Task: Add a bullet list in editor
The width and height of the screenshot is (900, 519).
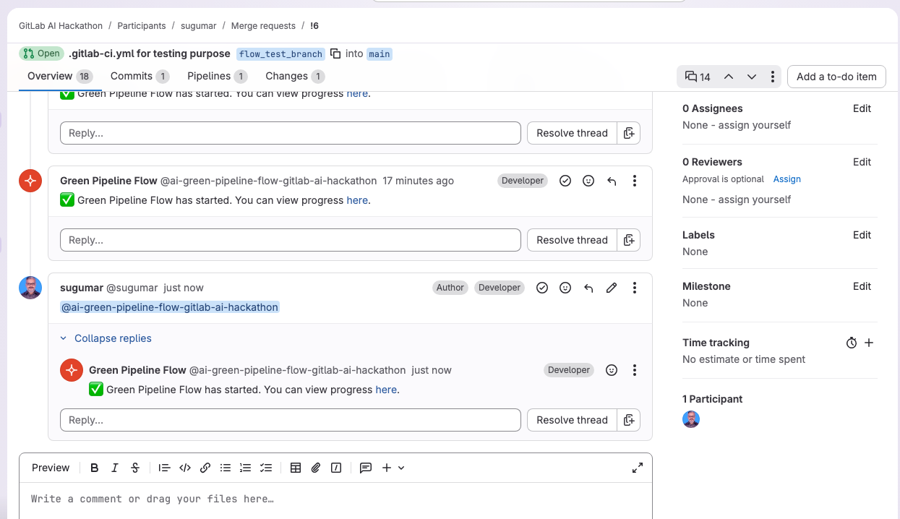Action: pos(226,468)
